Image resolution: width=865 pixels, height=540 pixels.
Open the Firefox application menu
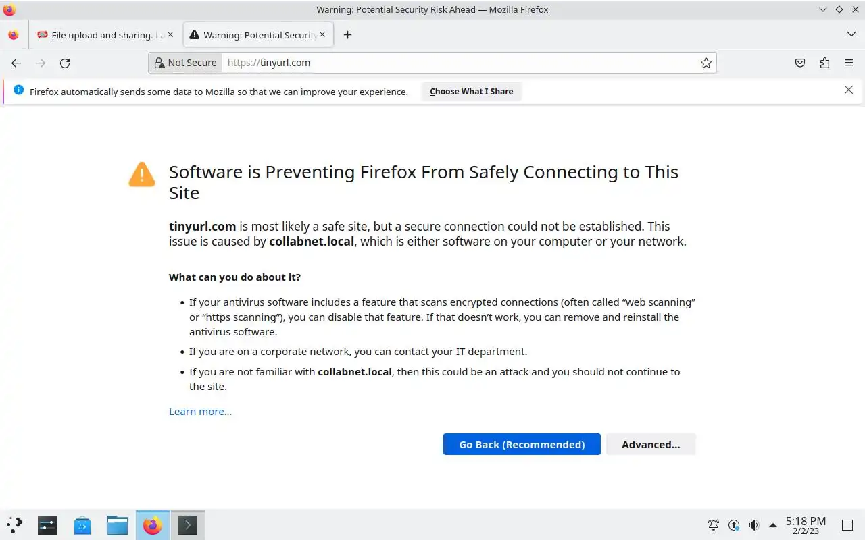click(849, 63)
